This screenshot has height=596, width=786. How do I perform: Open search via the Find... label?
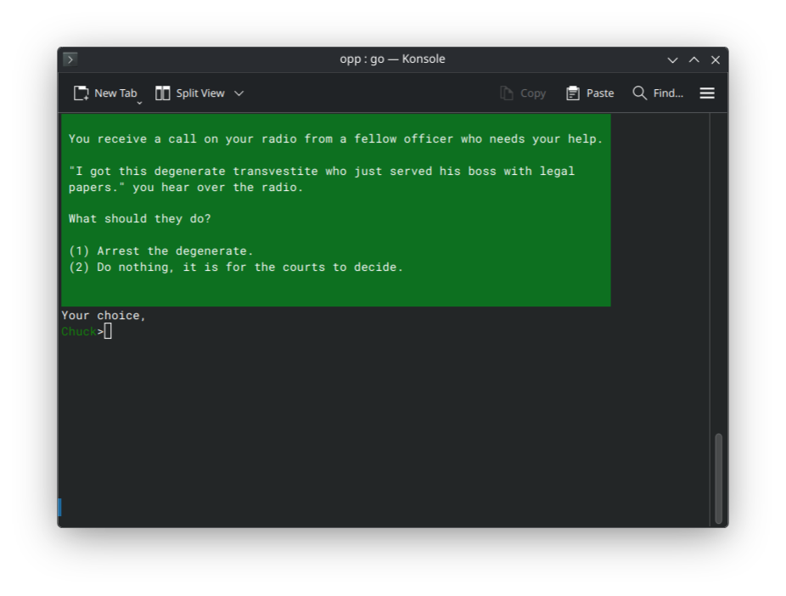click(x=668, y=93)
